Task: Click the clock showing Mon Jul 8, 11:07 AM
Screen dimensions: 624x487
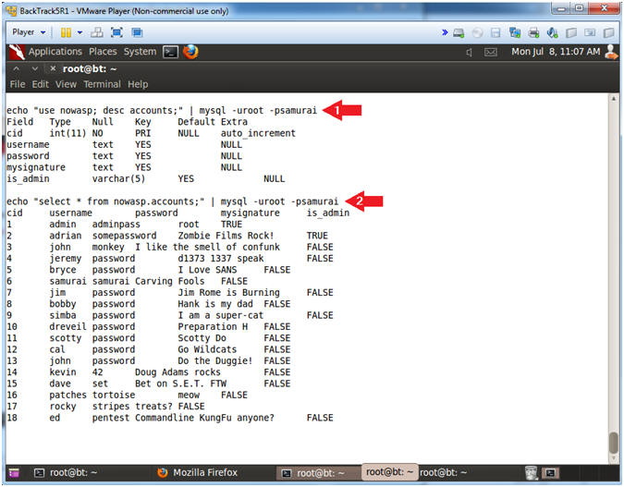Action: click(556, 52)
